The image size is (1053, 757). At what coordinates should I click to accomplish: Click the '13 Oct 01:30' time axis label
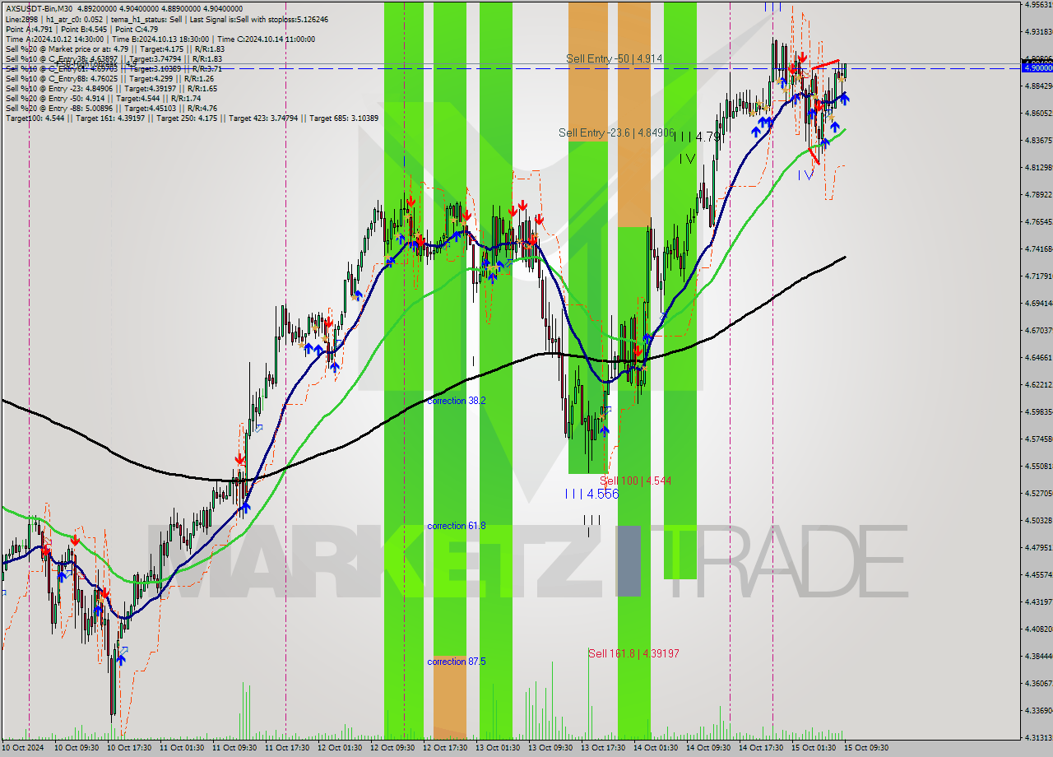pos(498,748)
